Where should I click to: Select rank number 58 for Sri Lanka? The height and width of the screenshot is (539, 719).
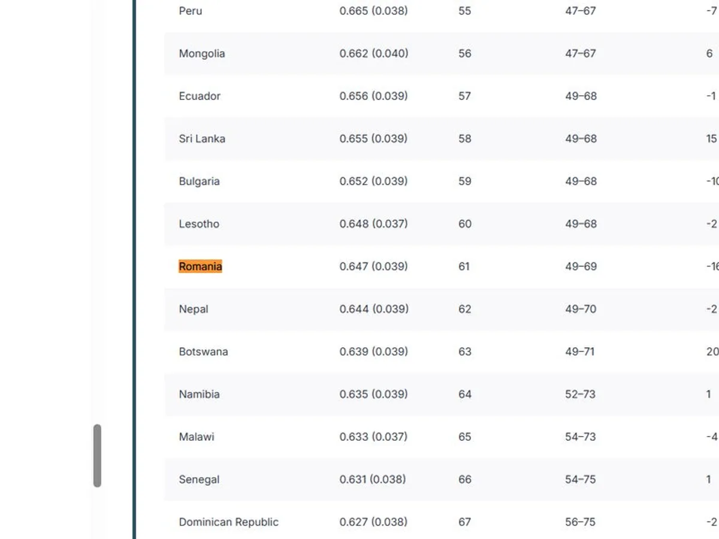coord(465,138)
